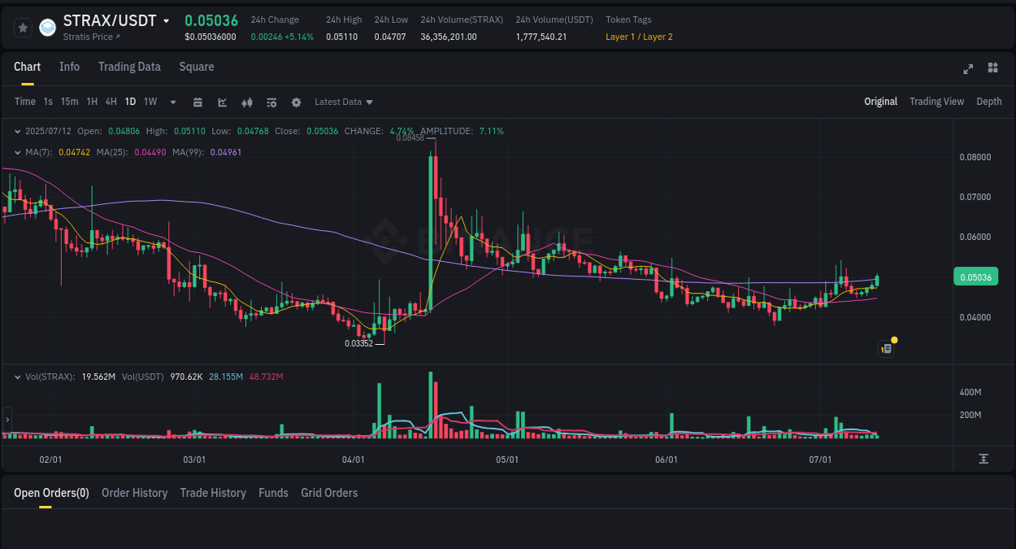Viewport: 1016px width, 549px height.
Task: Open the candlestick comparison icon
Action: pyautogui.click(x=247, y=102)
